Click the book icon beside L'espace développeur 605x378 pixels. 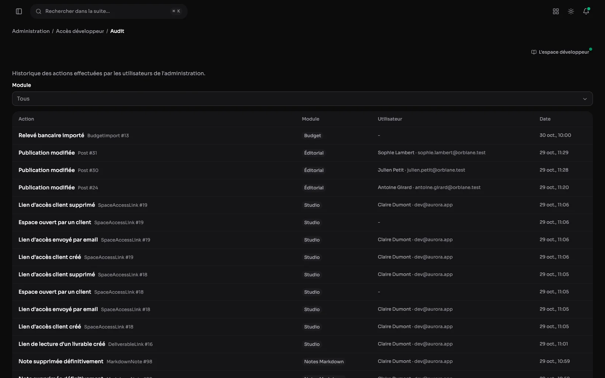534,52
